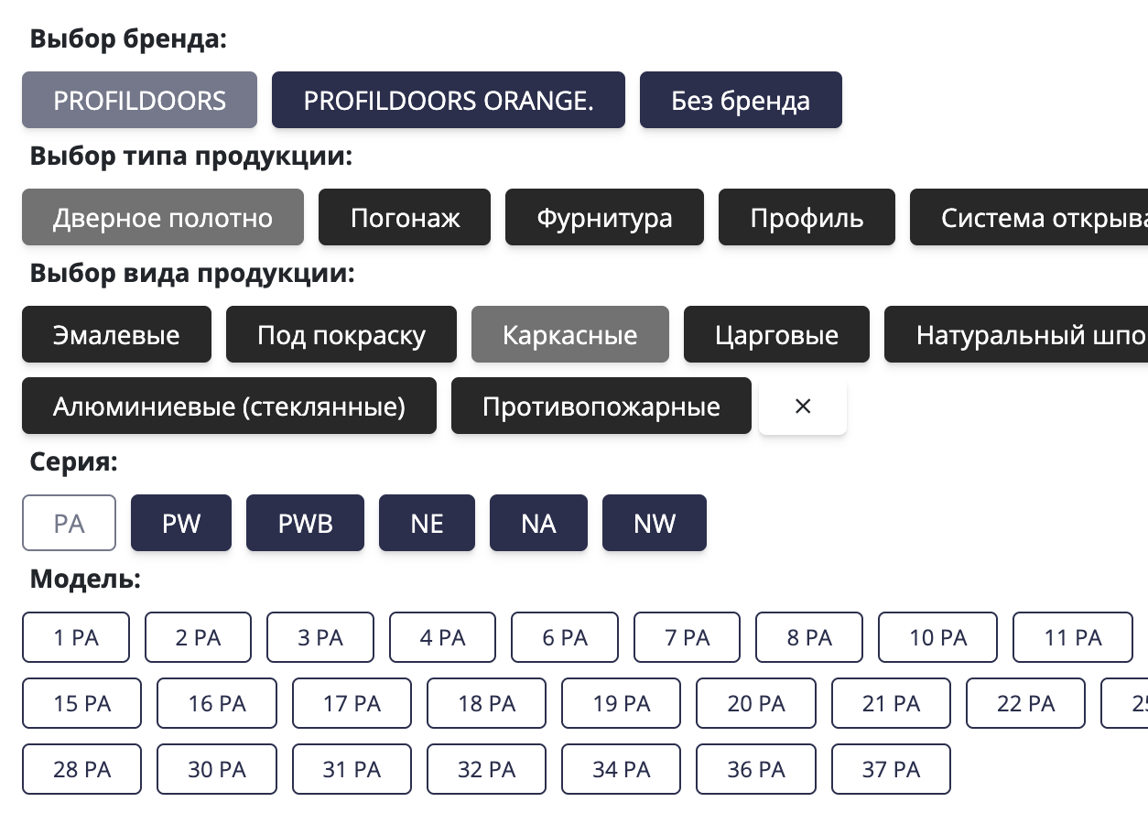Select model 19 PA
Screen dimensions: 1148x813
pyautogui.click(x=621, y=703)
